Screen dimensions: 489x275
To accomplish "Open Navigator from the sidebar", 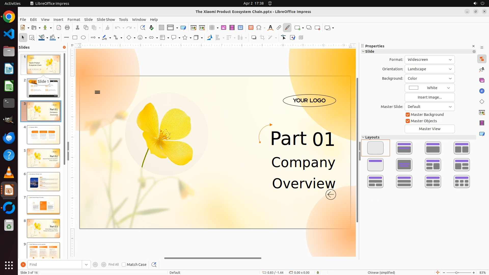I will [x=482, y=91].
